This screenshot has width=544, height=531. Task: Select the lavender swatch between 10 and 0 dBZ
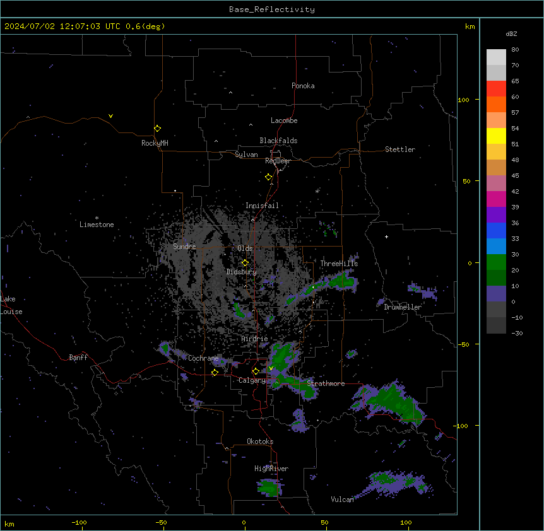(x=496, y=294)
